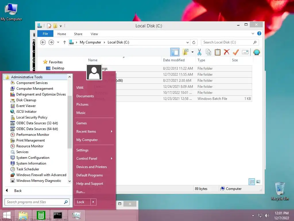Image resolution: width=294 pixels, height=221 pixels.
Task: Click the folder options icon with checkmark
Action: [185, 52]
